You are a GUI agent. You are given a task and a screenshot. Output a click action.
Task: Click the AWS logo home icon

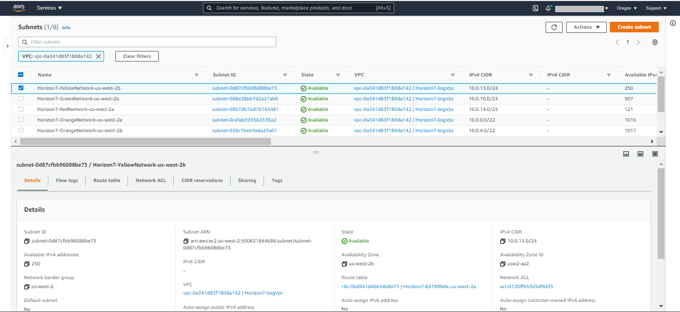pos(19,7)
